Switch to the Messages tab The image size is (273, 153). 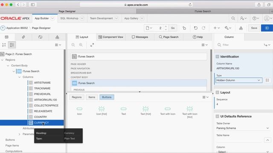[140, 37]
